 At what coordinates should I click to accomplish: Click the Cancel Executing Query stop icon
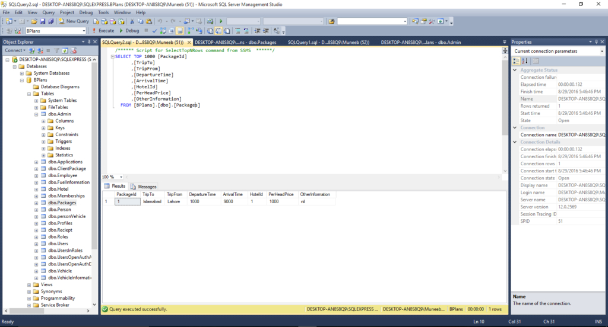point(146,31)
